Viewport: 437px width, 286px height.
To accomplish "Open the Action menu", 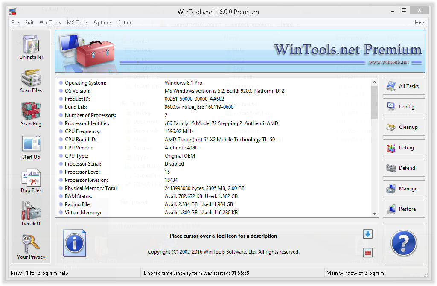I will click(125, 23).
